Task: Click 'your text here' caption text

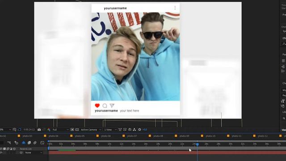Action: click(130, 110)
